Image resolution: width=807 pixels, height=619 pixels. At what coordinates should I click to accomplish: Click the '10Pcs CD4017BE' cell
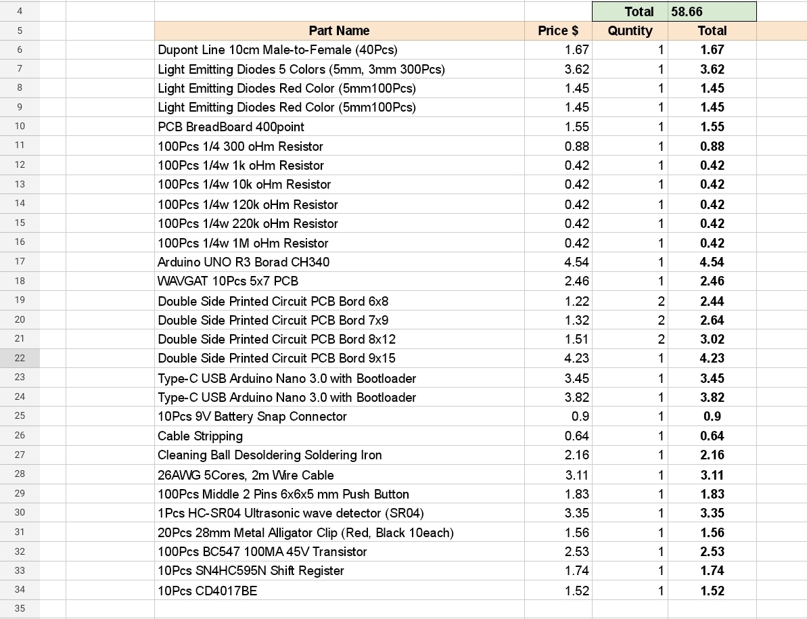[339, 591]
